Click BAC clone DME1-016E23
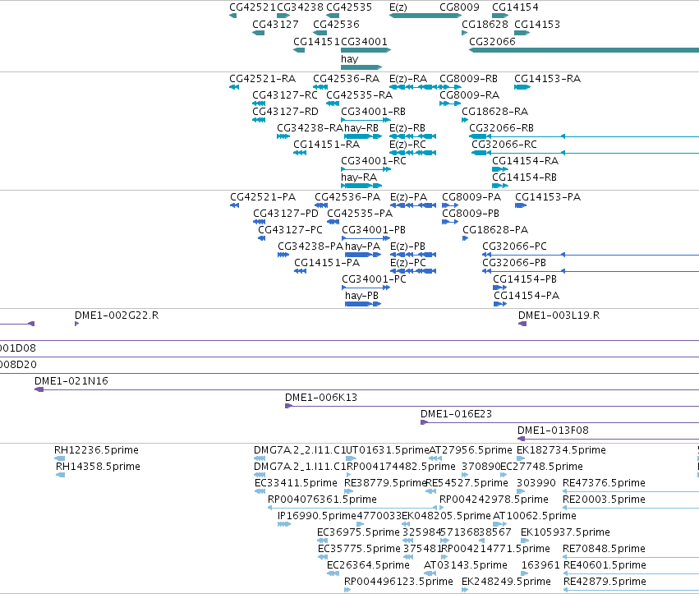Image resolution: width=699 pixels, height=594 pixels. (456, 414)
